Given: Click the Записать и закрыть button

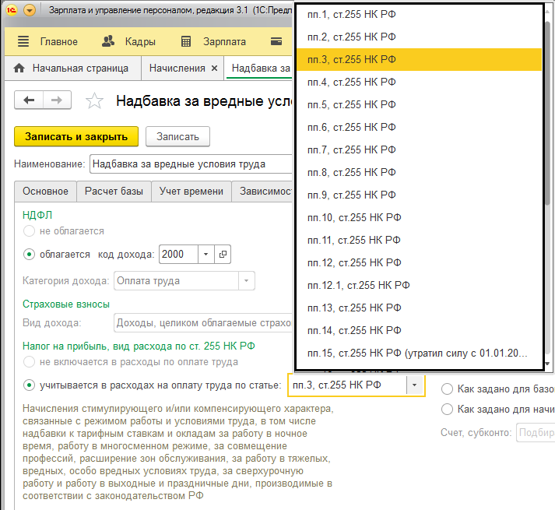Looking at the screenshot, I should pos(76,136).
